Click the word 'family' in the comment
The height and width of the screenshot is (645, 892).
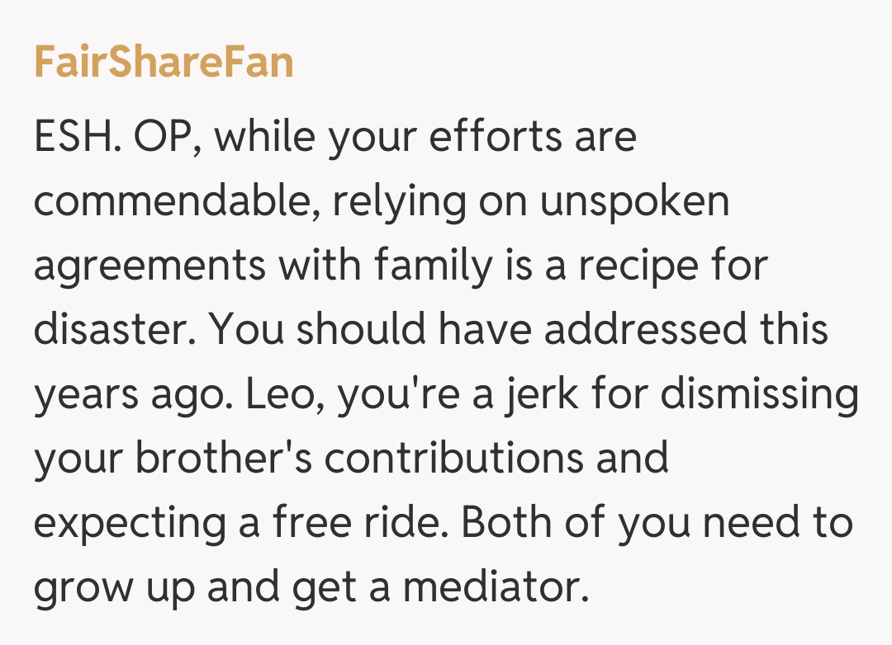click(433, 266)
